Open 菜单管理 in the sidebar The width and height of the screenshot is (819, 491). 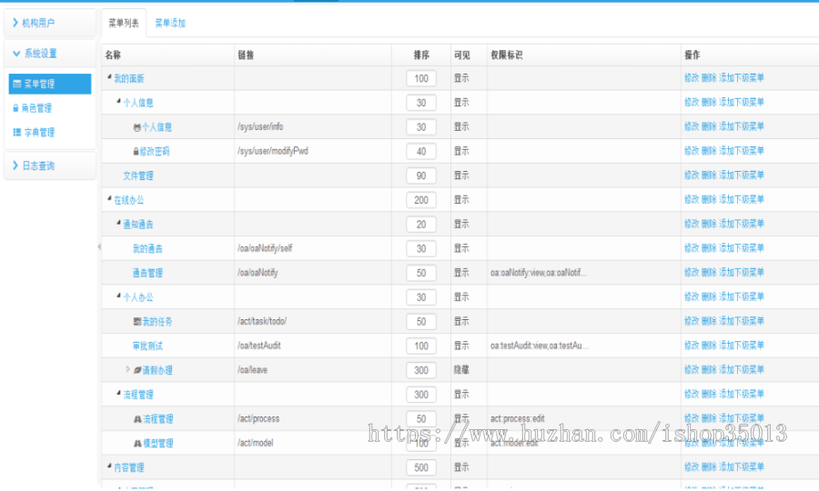coord(50,84)
